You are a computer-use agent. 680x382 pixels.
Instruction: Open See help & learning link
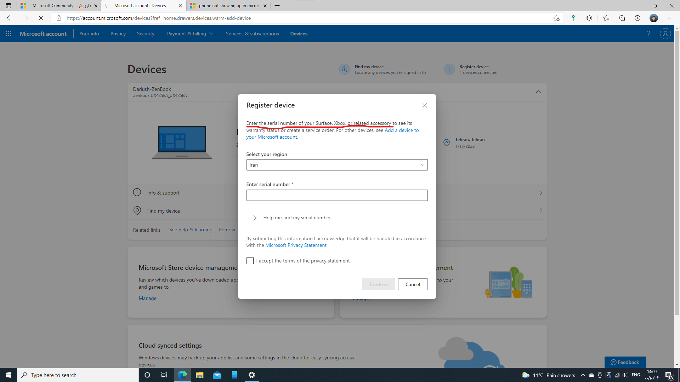pyautogui.click(x=191, y=230)
